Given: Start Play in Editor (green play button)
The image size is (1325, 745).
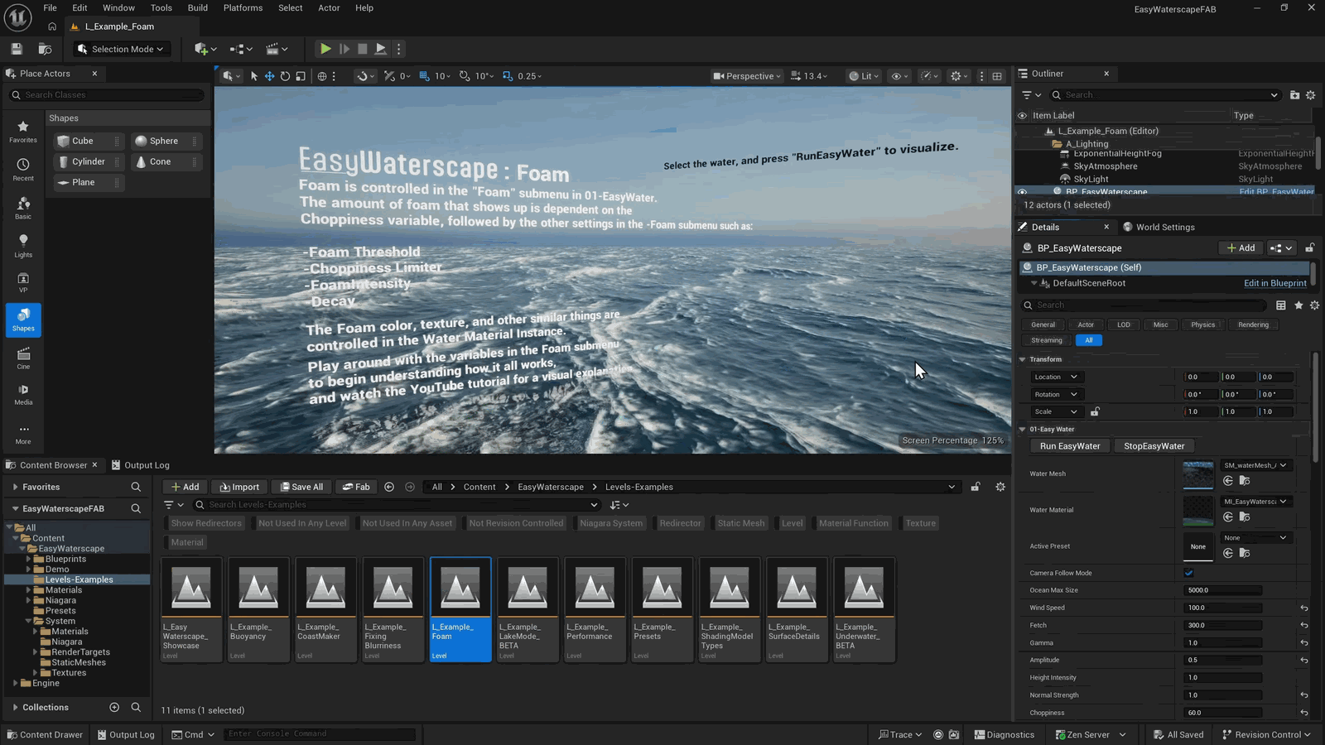Looking at the screenshot, I should (325, 49).
